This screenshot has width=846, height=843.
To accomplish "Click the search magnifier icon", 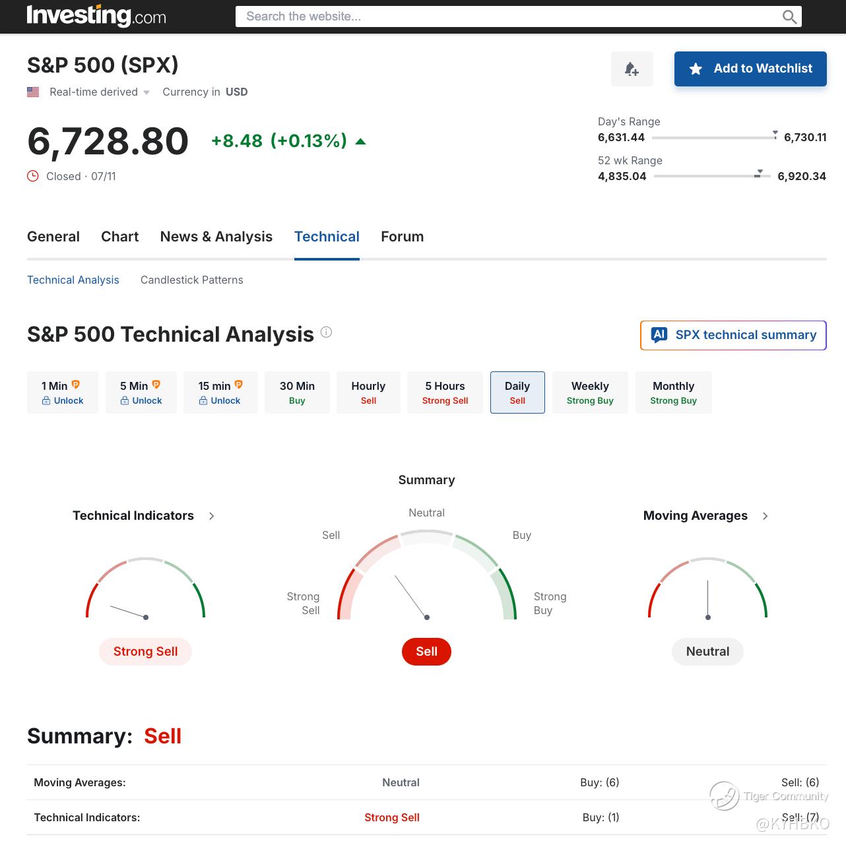I will click(789, 16).
